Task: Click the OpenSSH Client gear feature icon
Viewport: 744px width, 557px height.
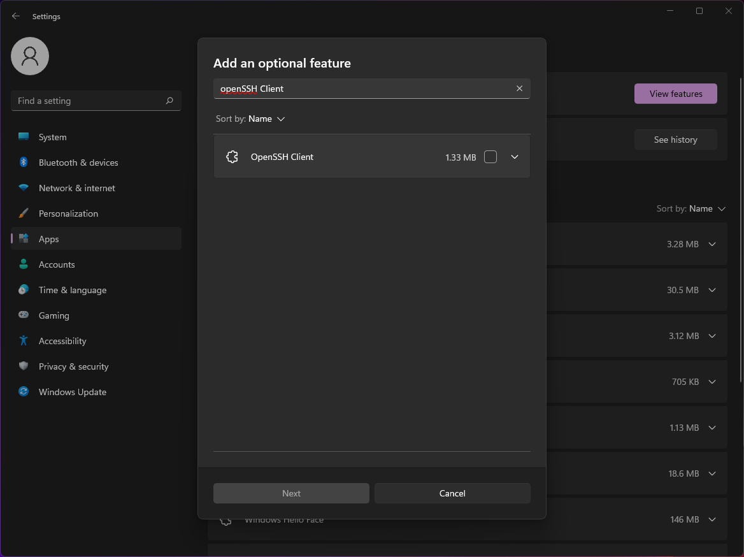Action: 232,157
